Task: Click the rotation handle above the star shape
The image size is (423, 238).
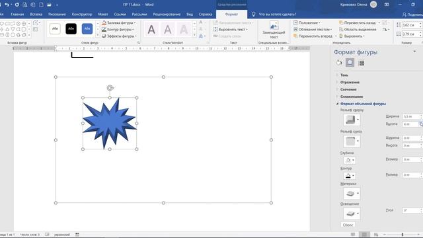Action: pos(110,88)
